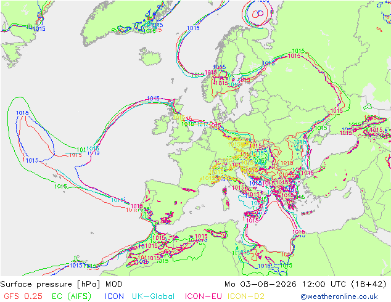This screenshot has width=391, height=302.
Task: Open the weatheronline.co.uk copyright link
Action: [x=339, y=296]
